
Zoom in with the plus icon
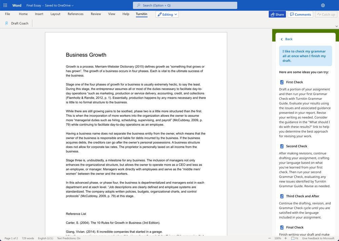pos(285,238)
